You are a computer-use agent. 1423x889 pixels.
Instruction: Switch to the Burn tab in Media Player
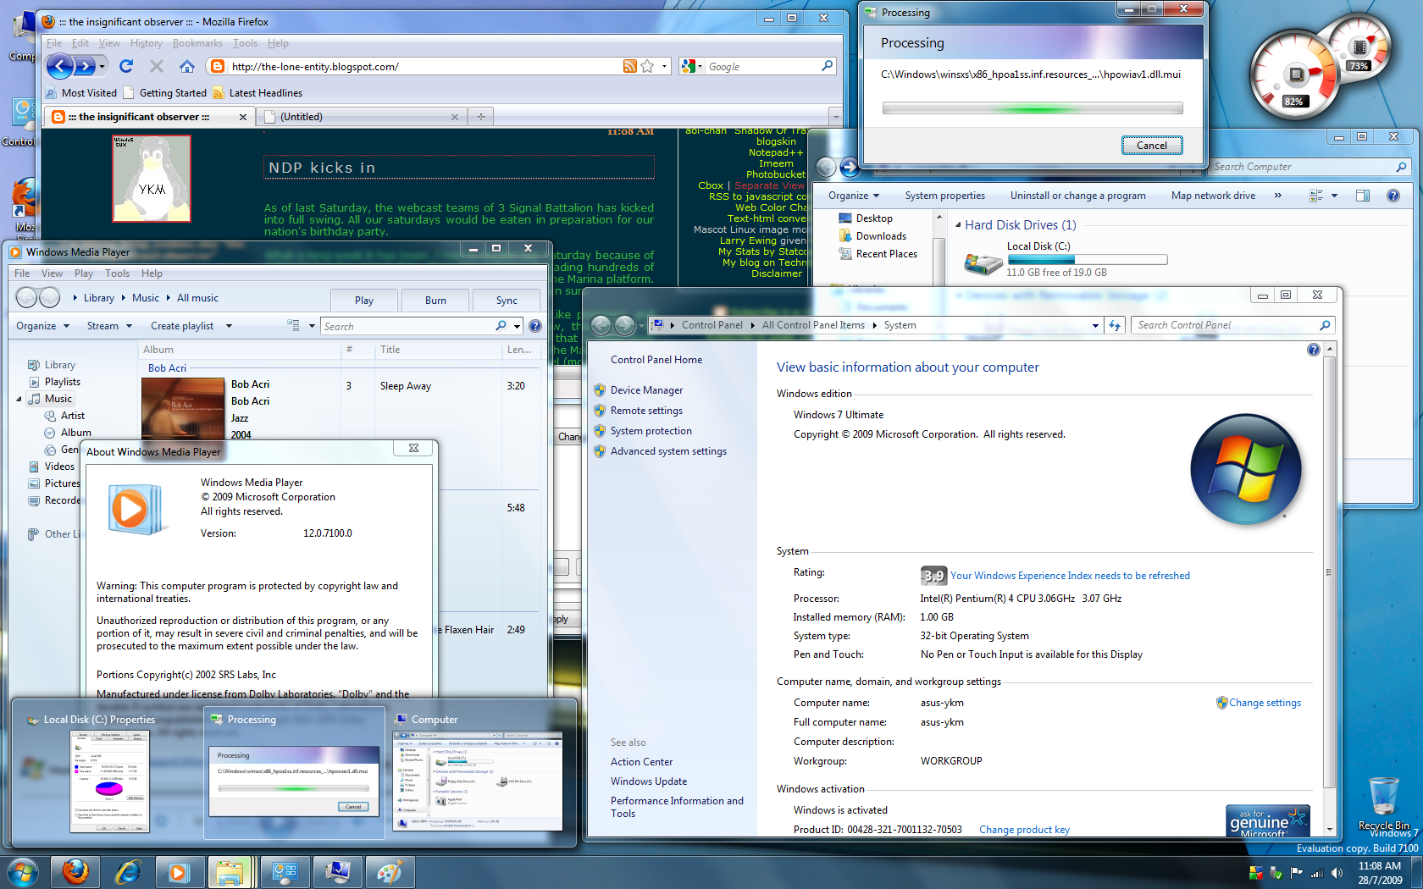[435, 300]
